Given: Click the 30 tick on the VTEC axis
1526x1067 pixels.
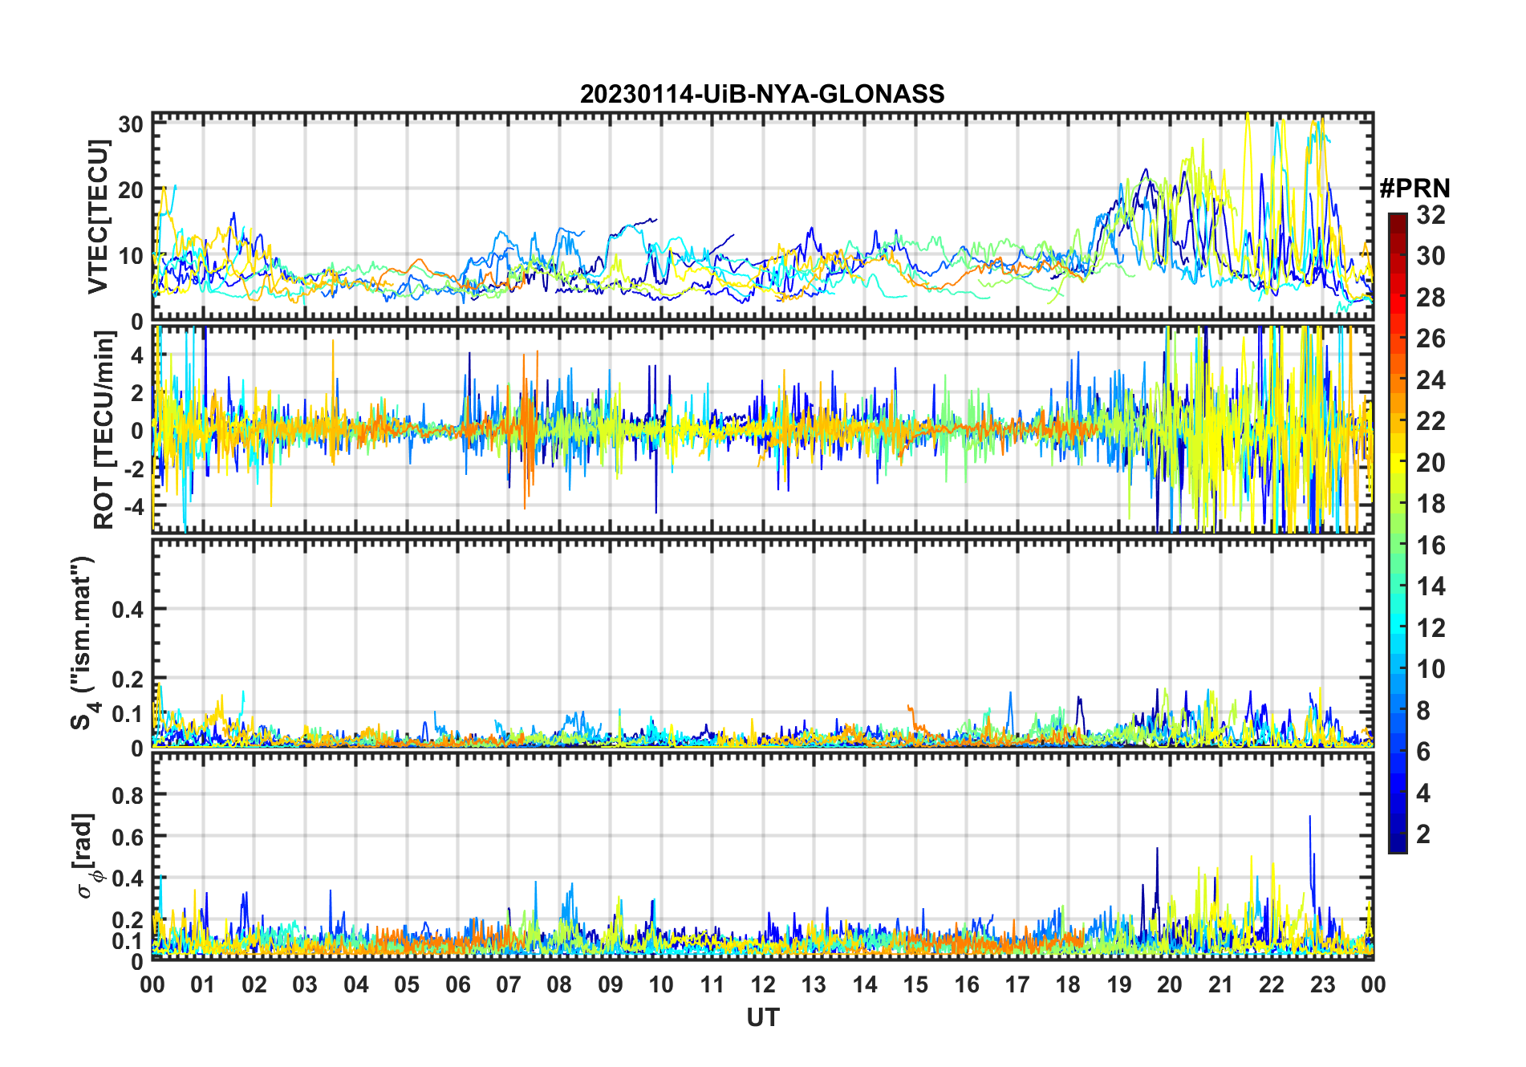Looking at the screenshot, I should (x=131, y=124).
